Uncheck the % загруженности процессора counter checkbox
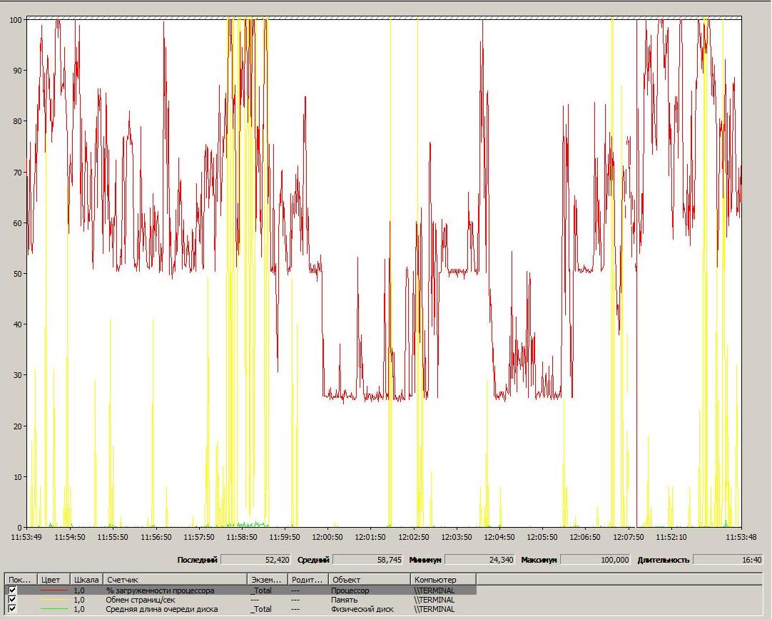772x619 pixels. point(12,590)
